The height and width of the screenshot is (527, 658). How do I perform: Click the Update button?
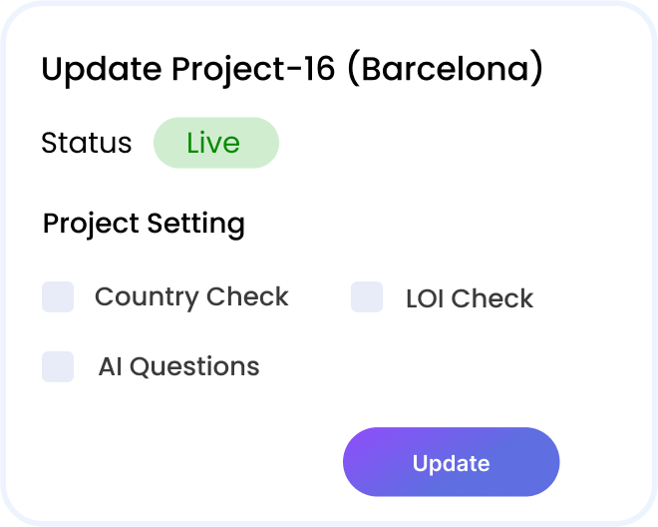click(451, 462)
